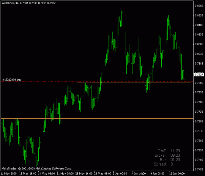Click the current price tag 0.7927
The image size is (205, 176).
(x=199, y=75)
